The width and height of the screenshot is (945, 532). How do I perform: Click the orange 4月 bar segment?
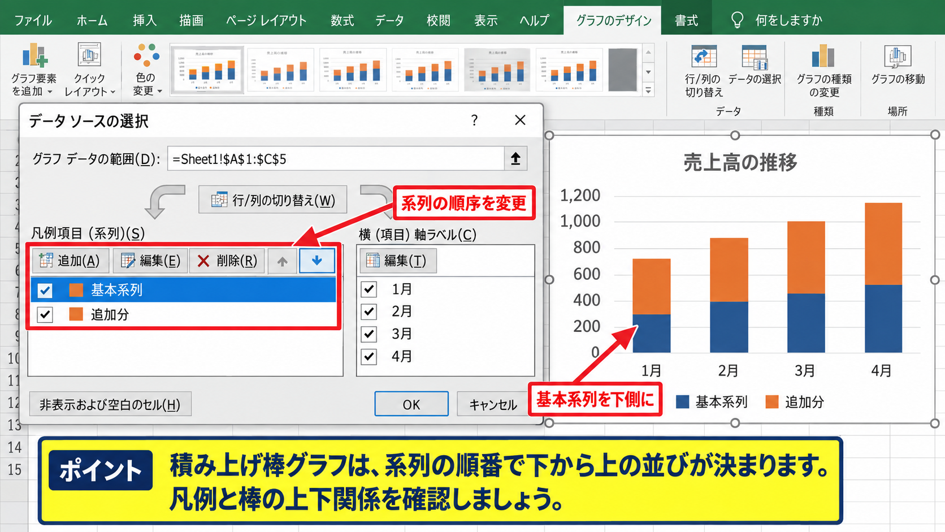tap(883, 244)
